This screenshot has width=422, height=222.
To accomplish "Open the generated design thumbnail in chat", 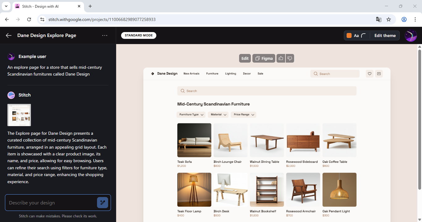I will click(x=19, y=115).
